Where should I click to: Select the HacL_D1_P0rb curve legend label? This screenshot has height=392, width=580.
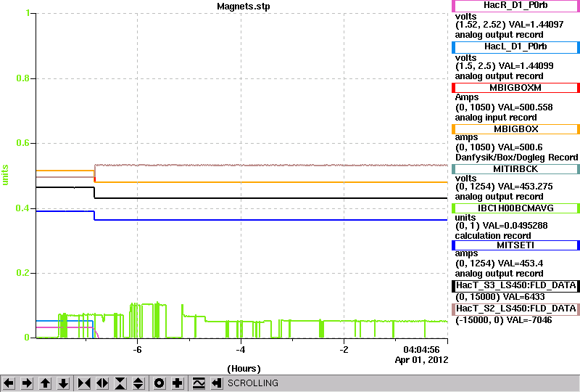point(515,46)
